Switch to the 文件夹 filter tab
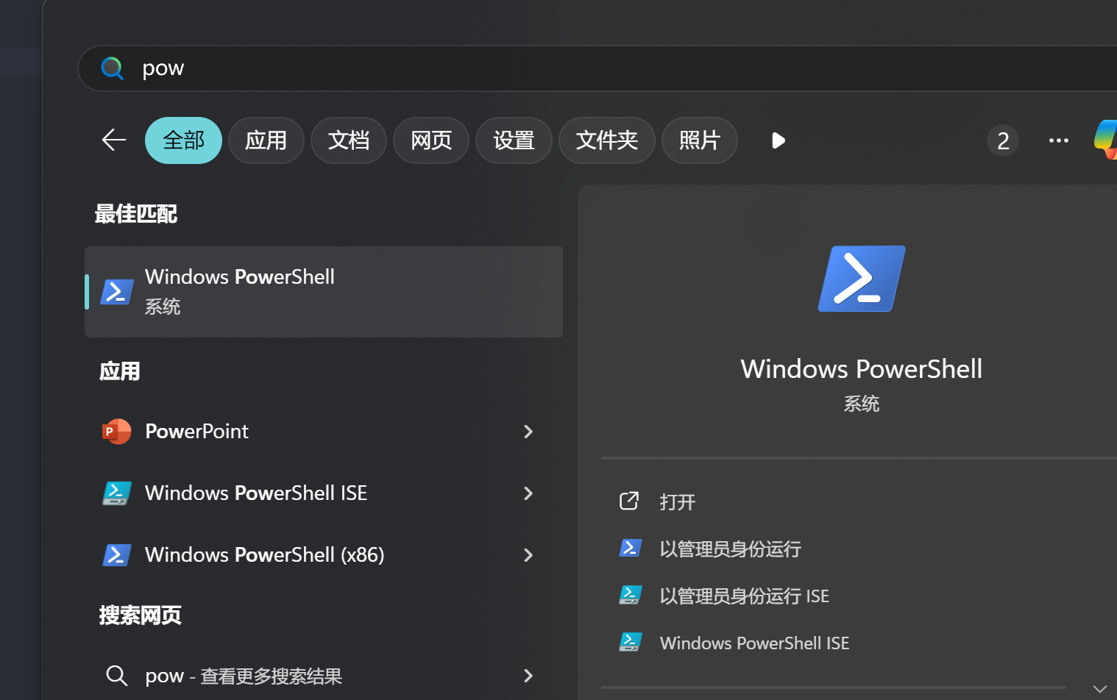The image size is (1117, 700). click(606, 140)
